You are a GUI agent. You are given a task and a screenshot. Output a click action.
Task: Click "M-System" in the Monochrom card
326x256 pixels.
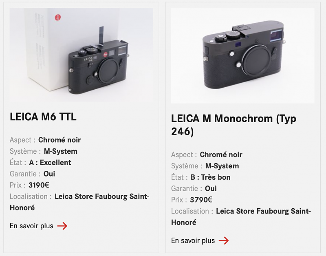pos(222,166)
